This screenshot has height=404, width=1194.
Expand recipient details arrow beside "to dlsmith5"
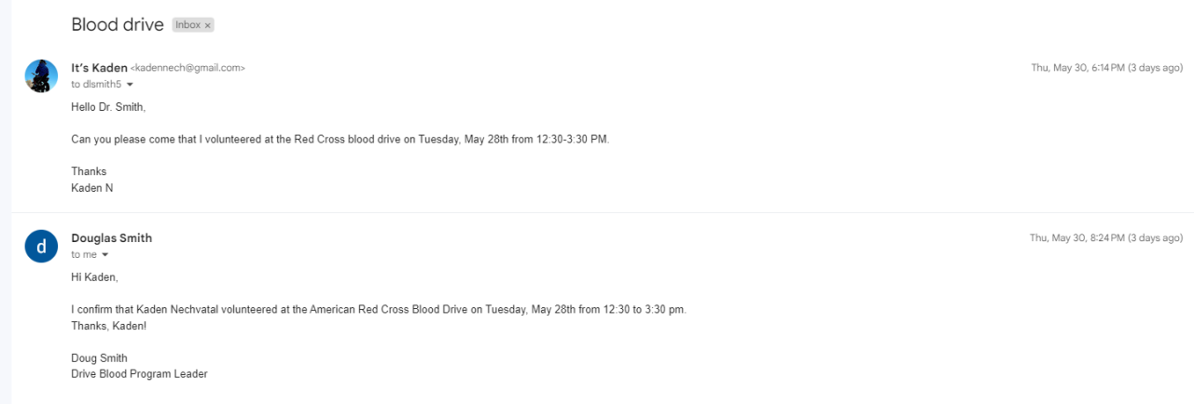coord(130,85)
